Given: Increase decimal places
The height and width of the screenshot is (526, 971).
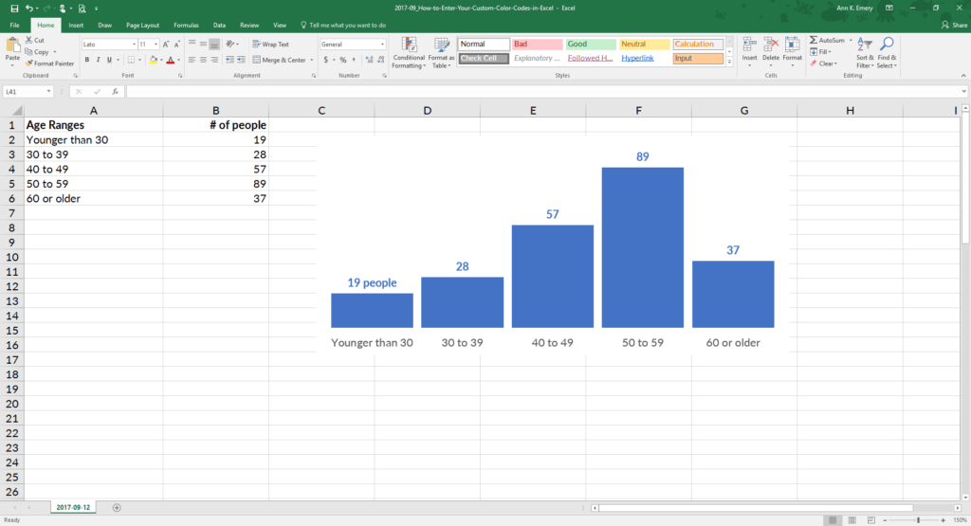Looking at the screenshot, I should click(x=369, y=60).
